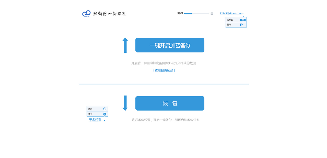Choose 关于 from the settings popup
This screenshot has height=158, width=327.
pyautogui.click(x=90, y=114)
